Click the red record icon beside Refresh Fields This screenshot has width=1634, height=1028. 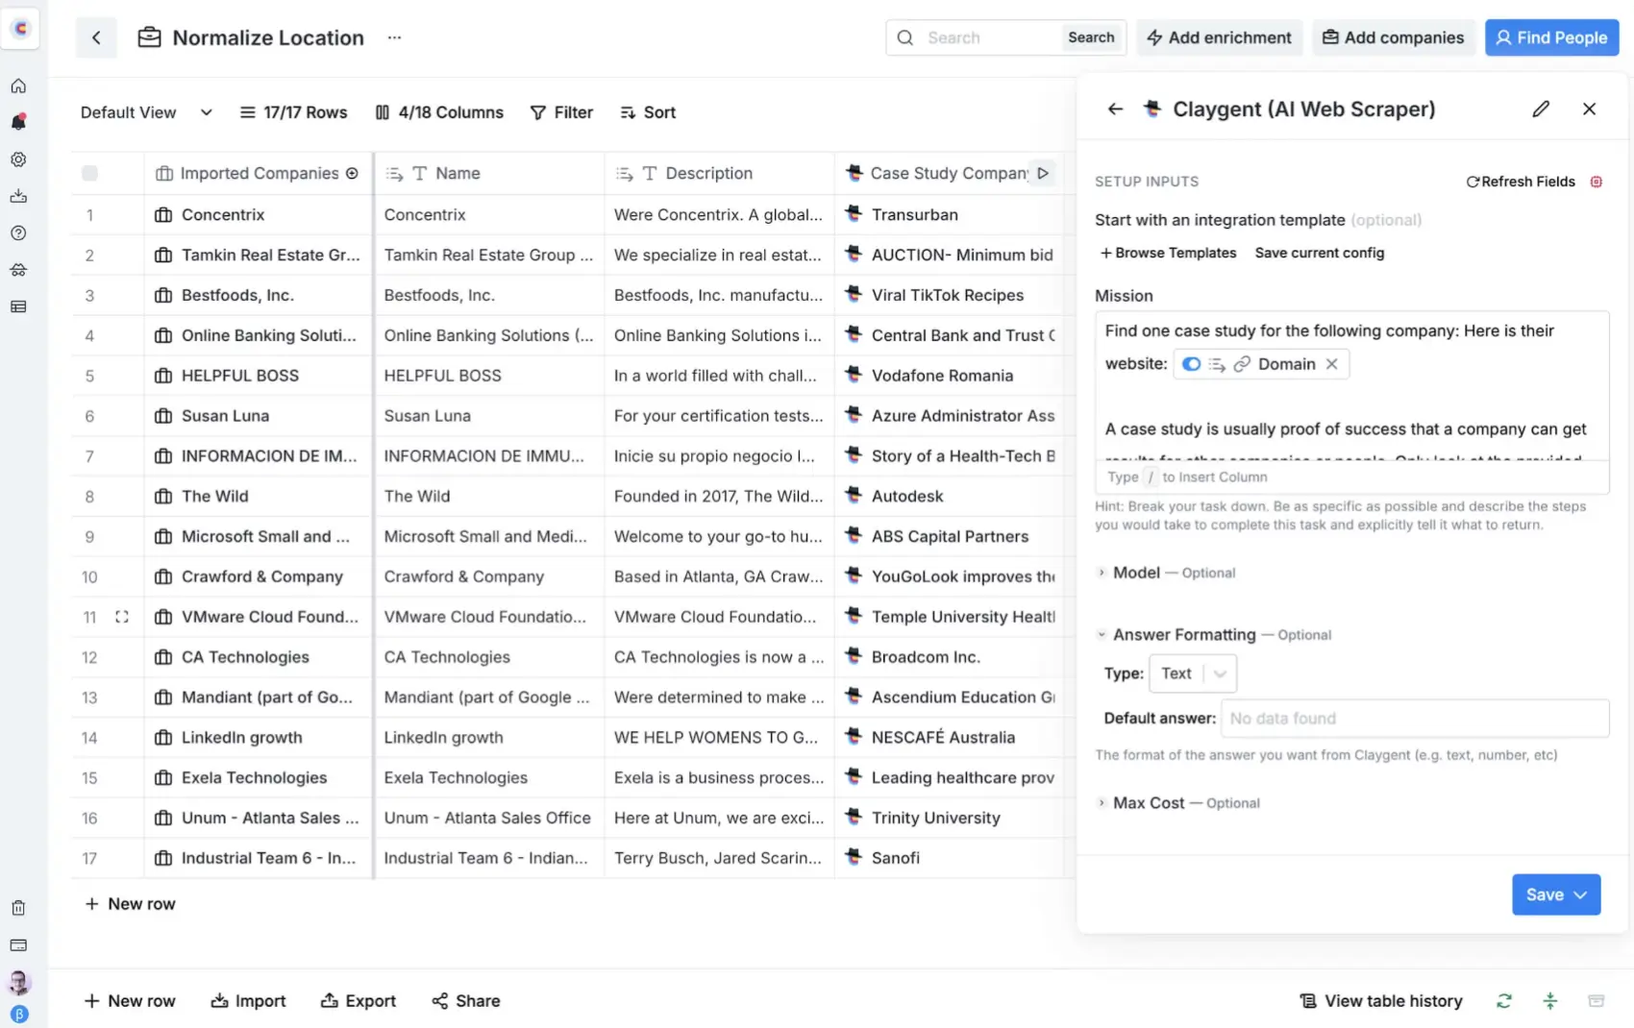pos(1597,182)
